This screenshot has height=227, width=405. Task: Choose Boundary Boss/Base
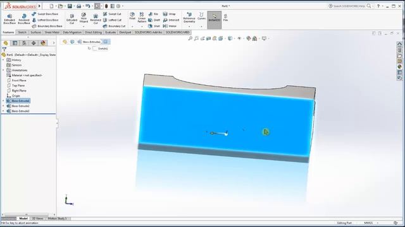coord(47,26)
